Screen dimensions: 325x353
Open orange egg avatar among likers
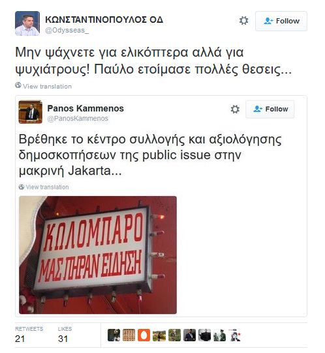point(144,335)
